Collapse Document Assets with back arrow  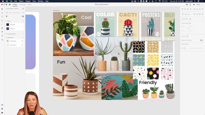point(6,9)
